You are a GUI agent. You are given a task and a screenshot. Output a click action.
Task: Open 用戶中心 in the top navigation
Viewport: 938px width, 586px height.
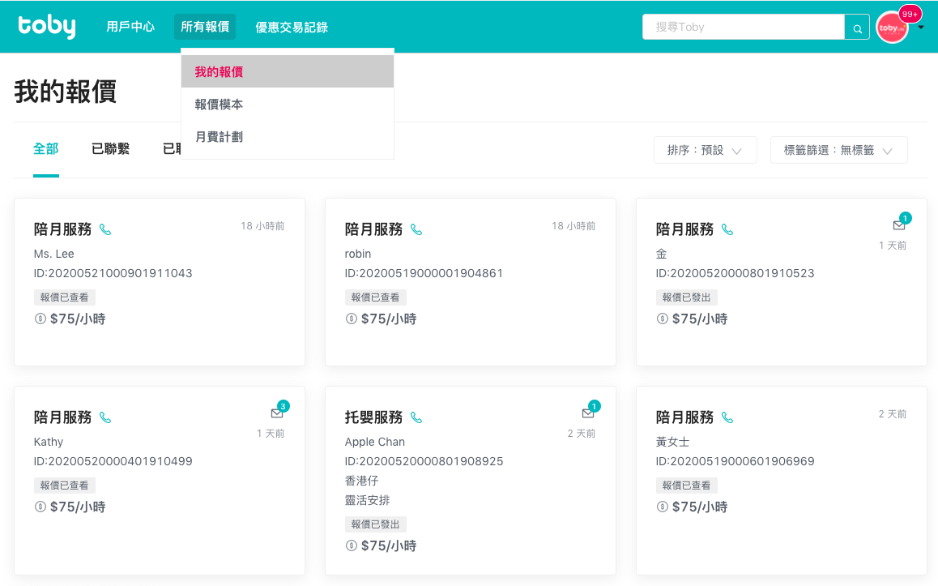pos(130,27)
